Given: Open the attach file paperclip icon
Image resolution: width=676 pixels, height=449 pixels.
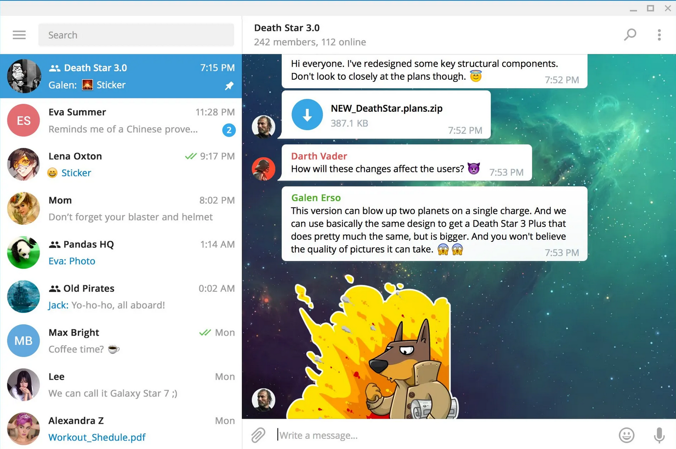Looking at the screenshot, I should (x=258, y=435).
